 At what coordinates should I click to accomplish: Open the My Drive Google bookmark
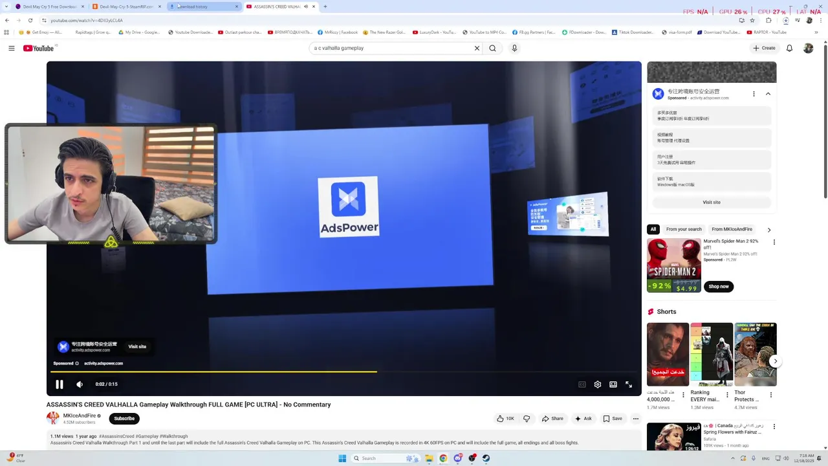[x=138, y=32]
